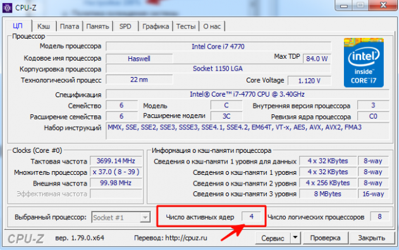
Task: Click the 8-way value in L2 cache row
Action: (x=373, y=183)
